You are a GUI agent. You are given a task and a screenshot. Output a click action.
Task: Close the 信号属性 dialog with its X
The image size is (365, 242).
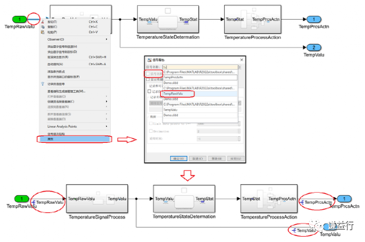coord(242,60)
